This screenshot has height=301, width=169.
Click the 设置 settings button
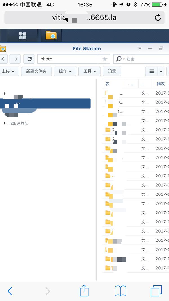point(112,71)
